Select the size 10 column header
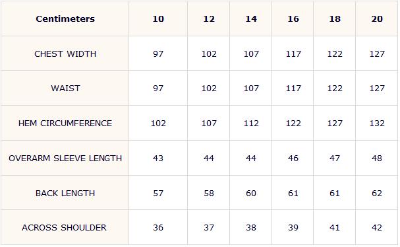 point(158,18)
